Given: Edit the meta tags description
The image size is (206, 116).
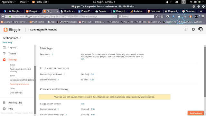Looking at the screenshot, I should (x=82, y=59).
